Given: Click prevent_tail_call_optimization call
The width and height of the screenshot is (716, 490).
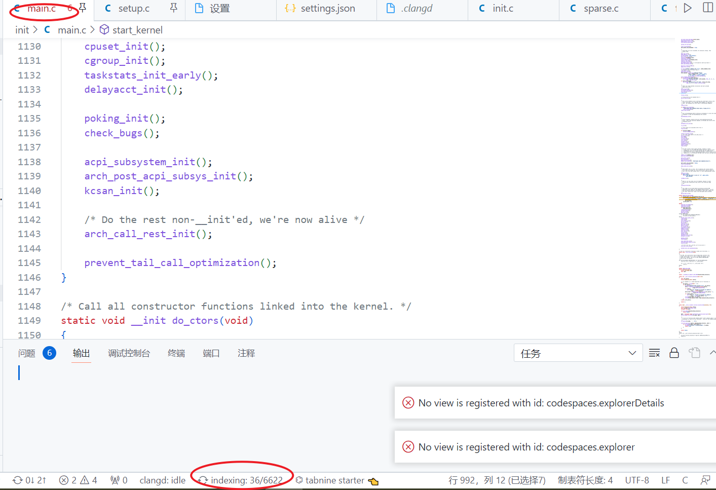Looking at the screenshot, I should [x=172, y=262].
